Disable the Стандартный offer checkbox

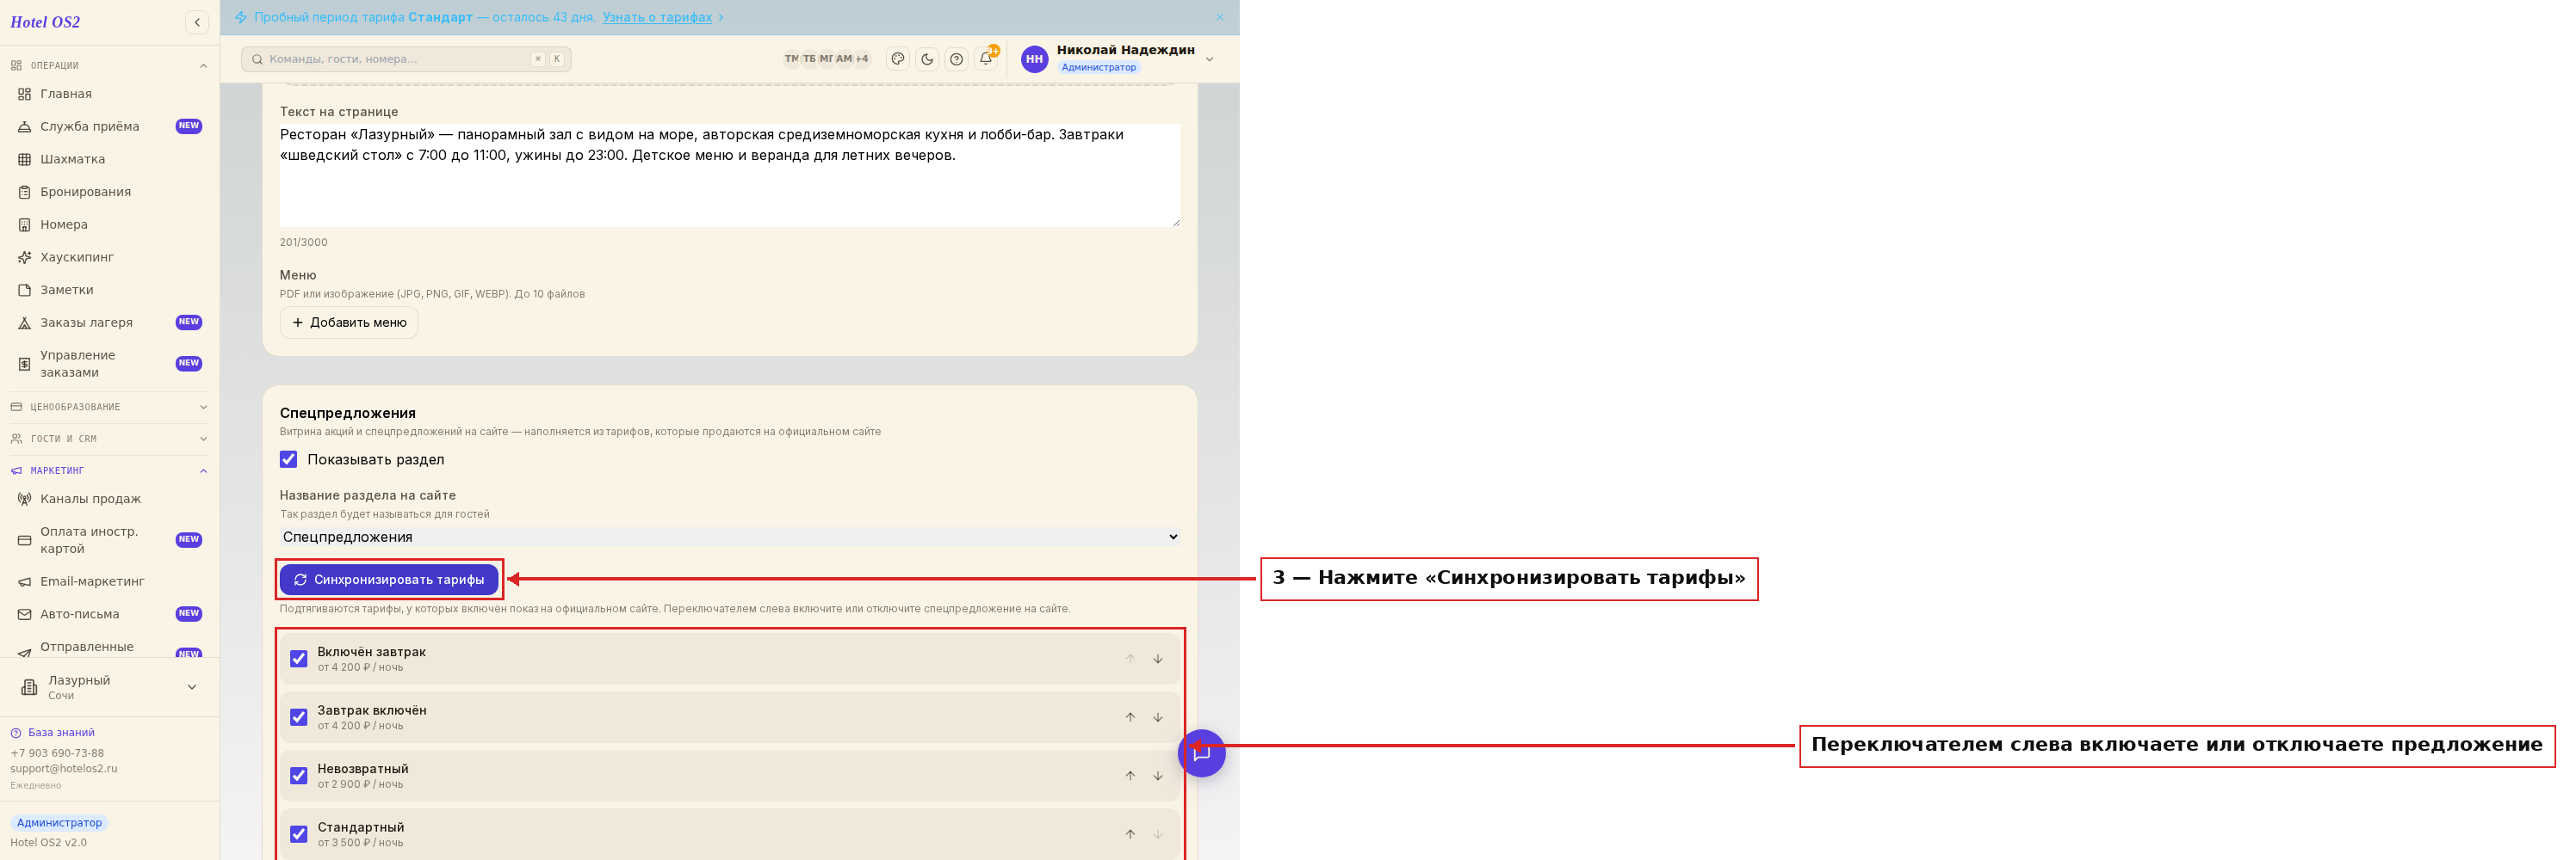[299, 834]
